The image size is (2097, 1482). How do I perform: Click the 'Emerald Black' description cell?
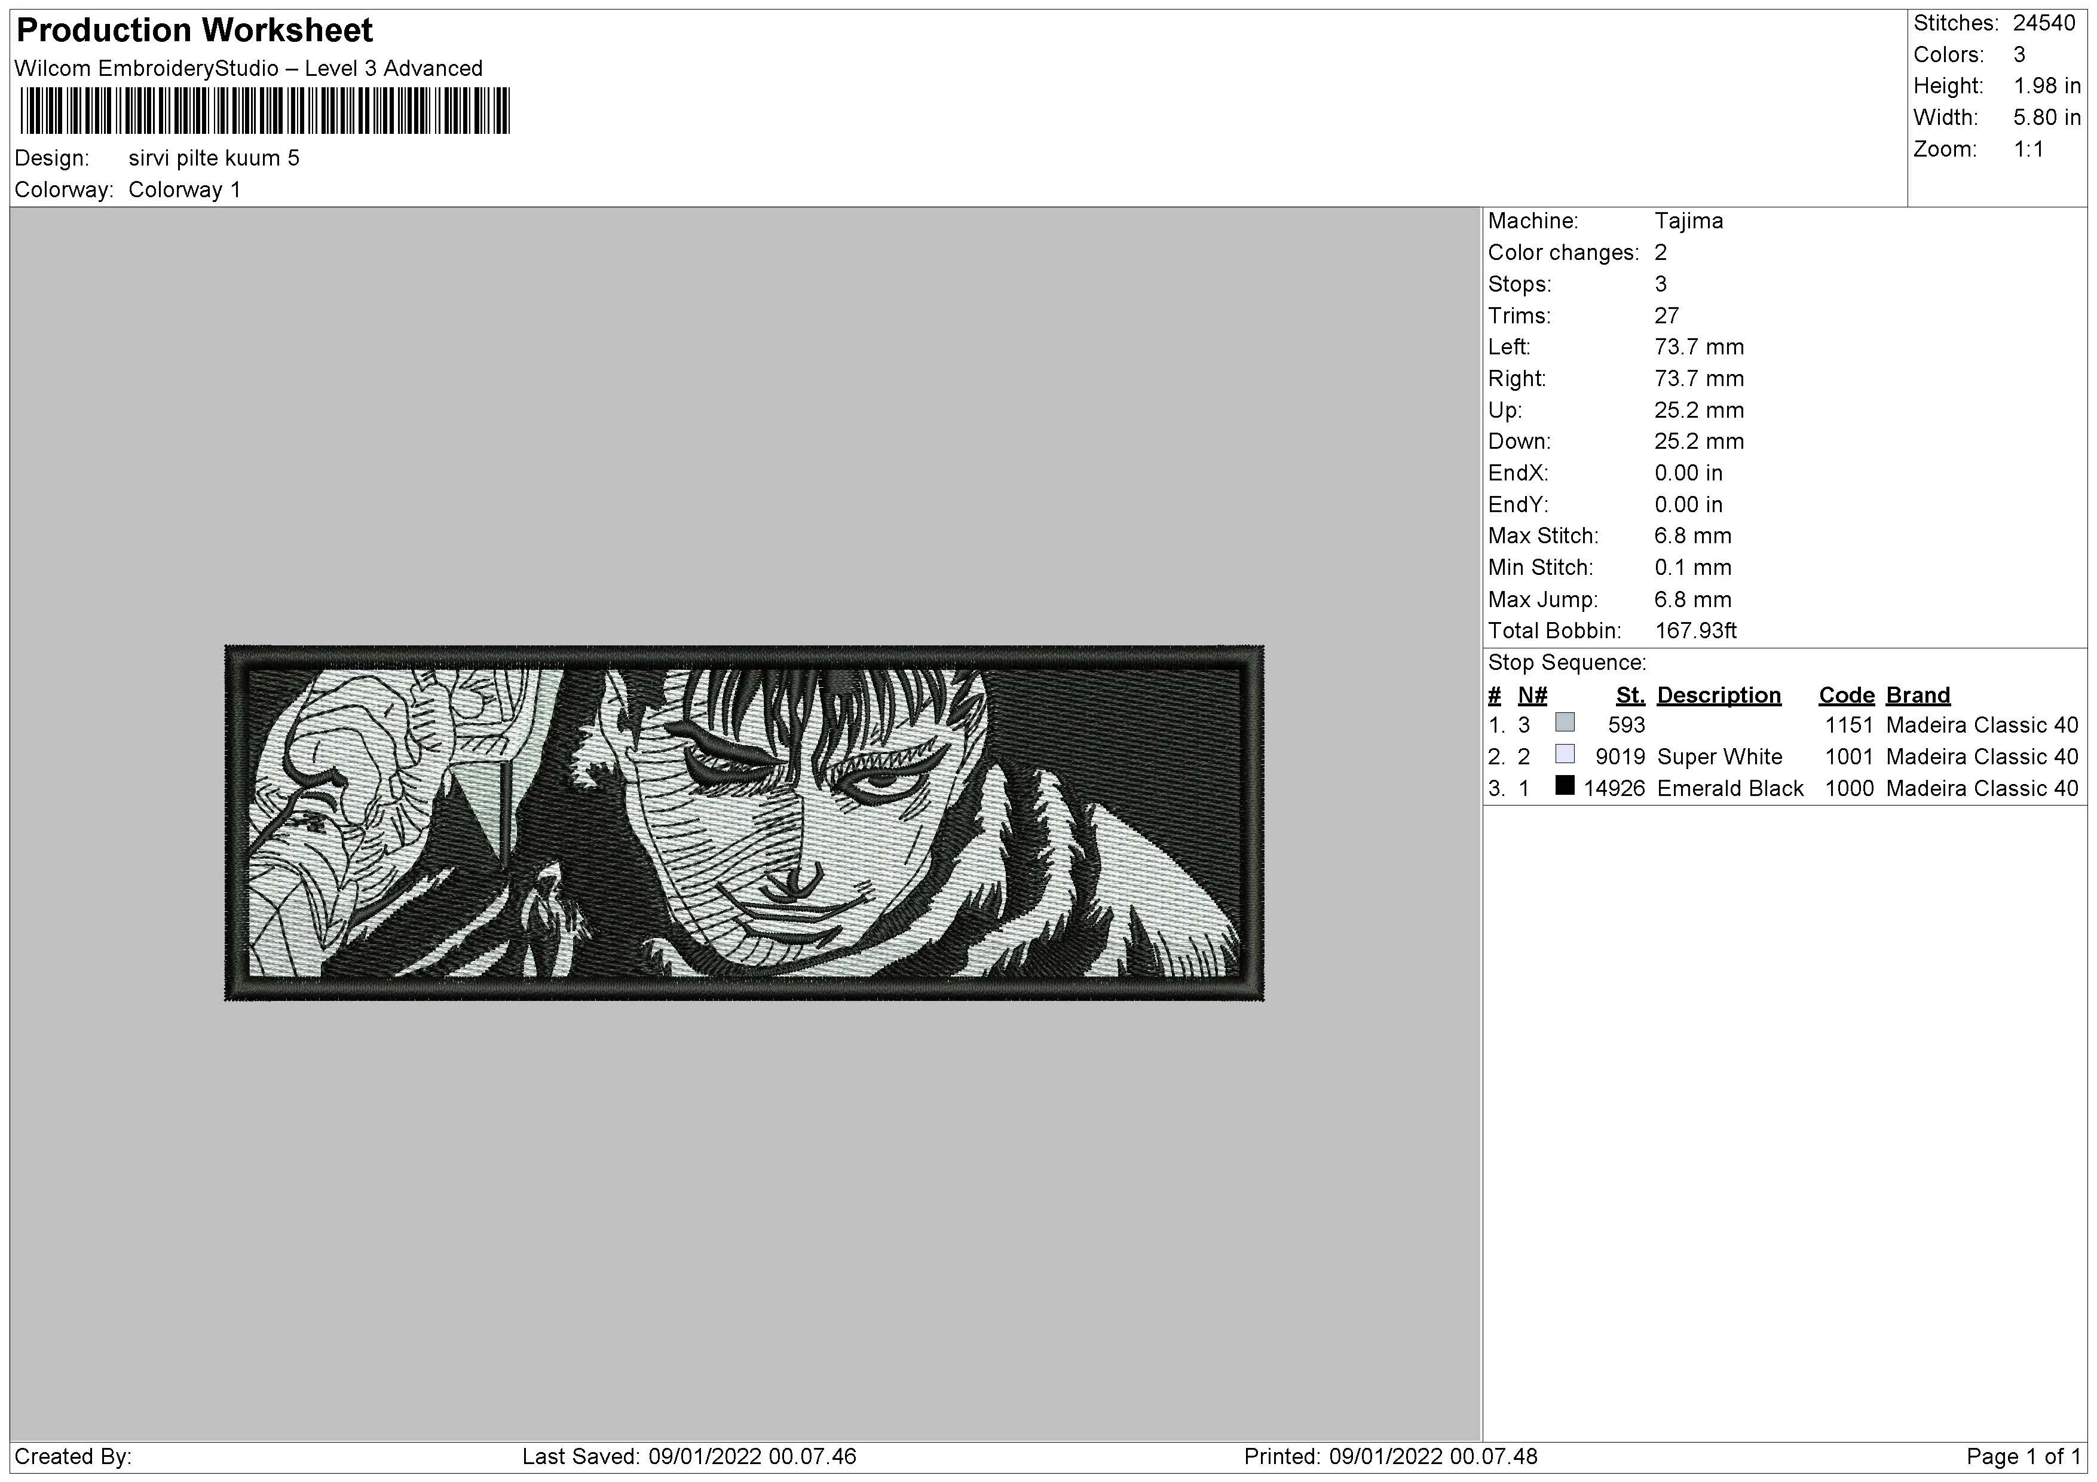[x=1730, y=789]
